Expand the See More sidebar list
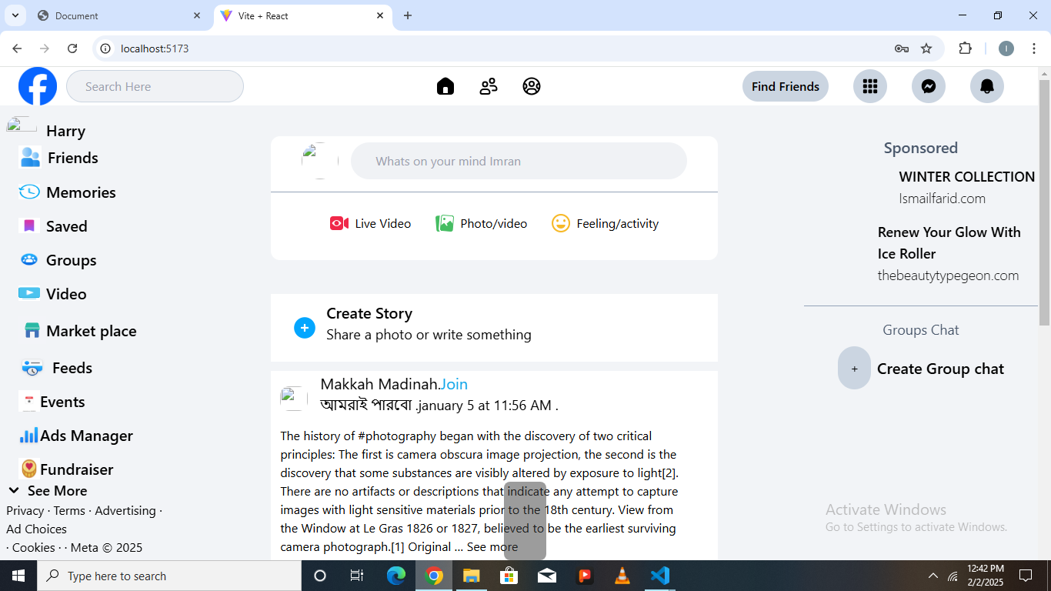 (x=48, y=490)
